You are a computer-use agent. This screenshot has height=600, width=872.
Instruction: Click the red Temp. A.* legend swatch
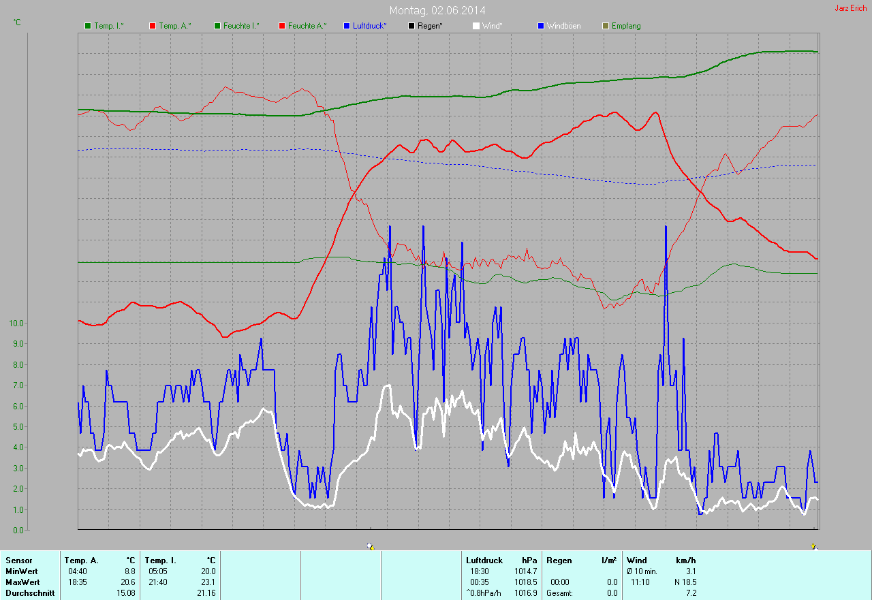click(x=152, y=26)
